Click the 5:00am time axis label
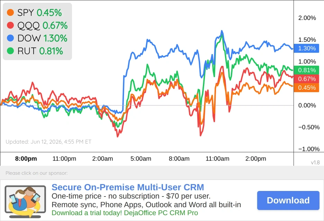The image size is (324, 221). point(141,158)
